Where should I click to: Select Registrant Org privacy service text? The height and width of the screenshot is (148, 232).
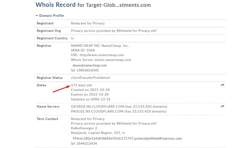click(114, 31)
